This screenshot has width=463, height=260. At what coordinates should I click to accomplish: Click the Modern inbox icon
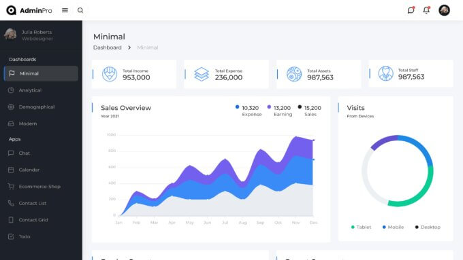[x=11, y=124]
